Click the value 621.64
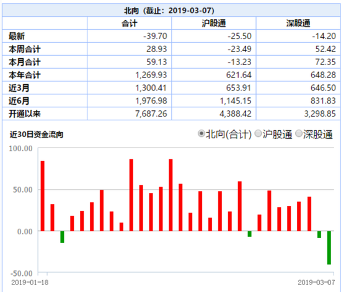The image size is (341, 292). (239, 75)
